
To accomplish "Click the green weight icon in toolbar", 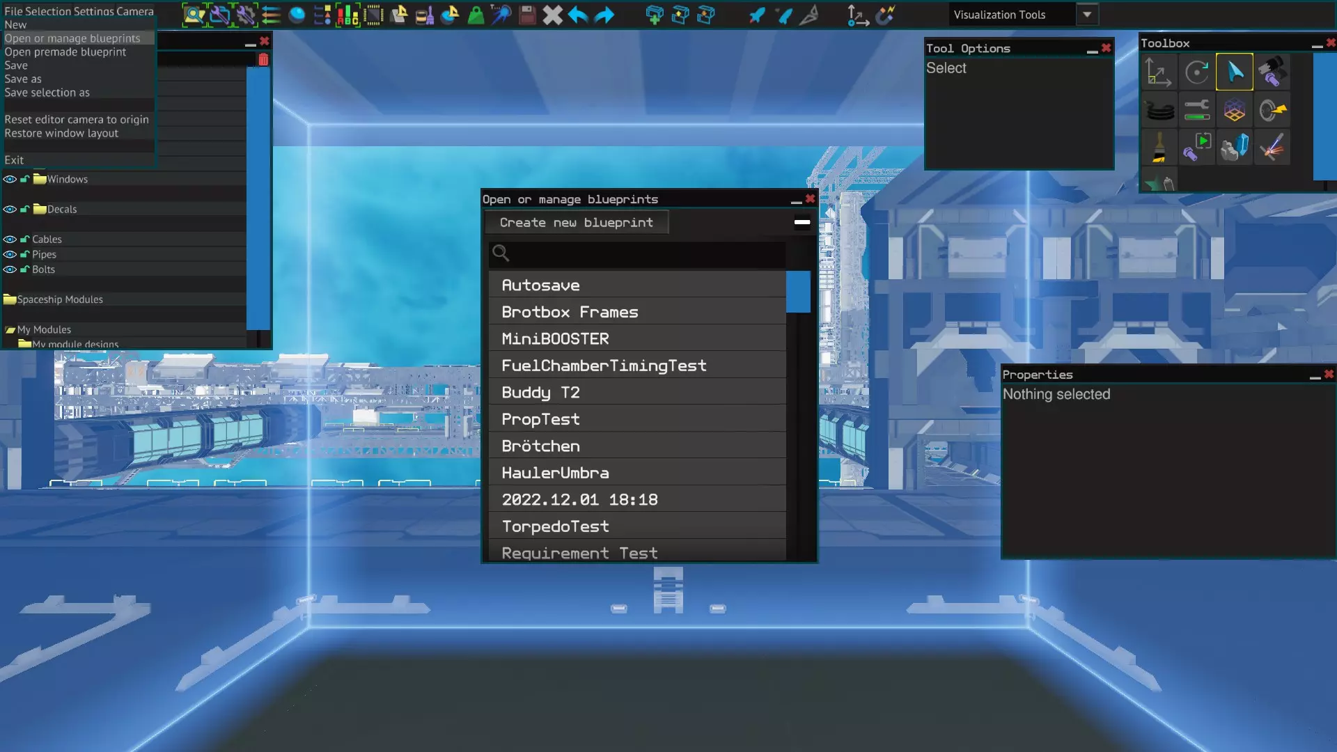I will coord(476,15).
